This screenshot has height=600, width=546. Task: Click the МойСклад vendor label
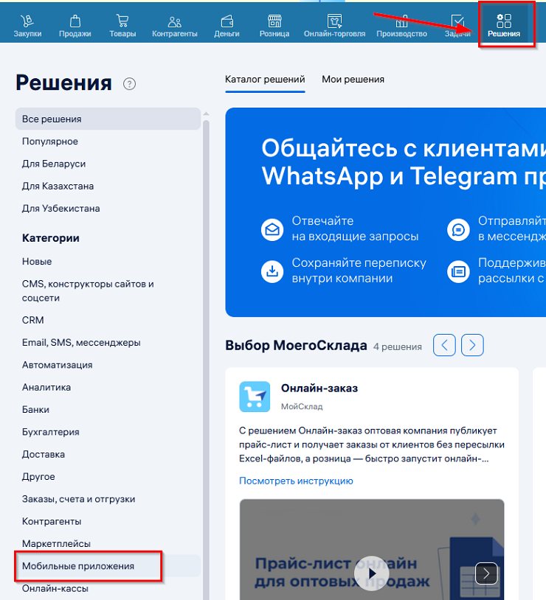pyautogui.click(x=302, y=406)
